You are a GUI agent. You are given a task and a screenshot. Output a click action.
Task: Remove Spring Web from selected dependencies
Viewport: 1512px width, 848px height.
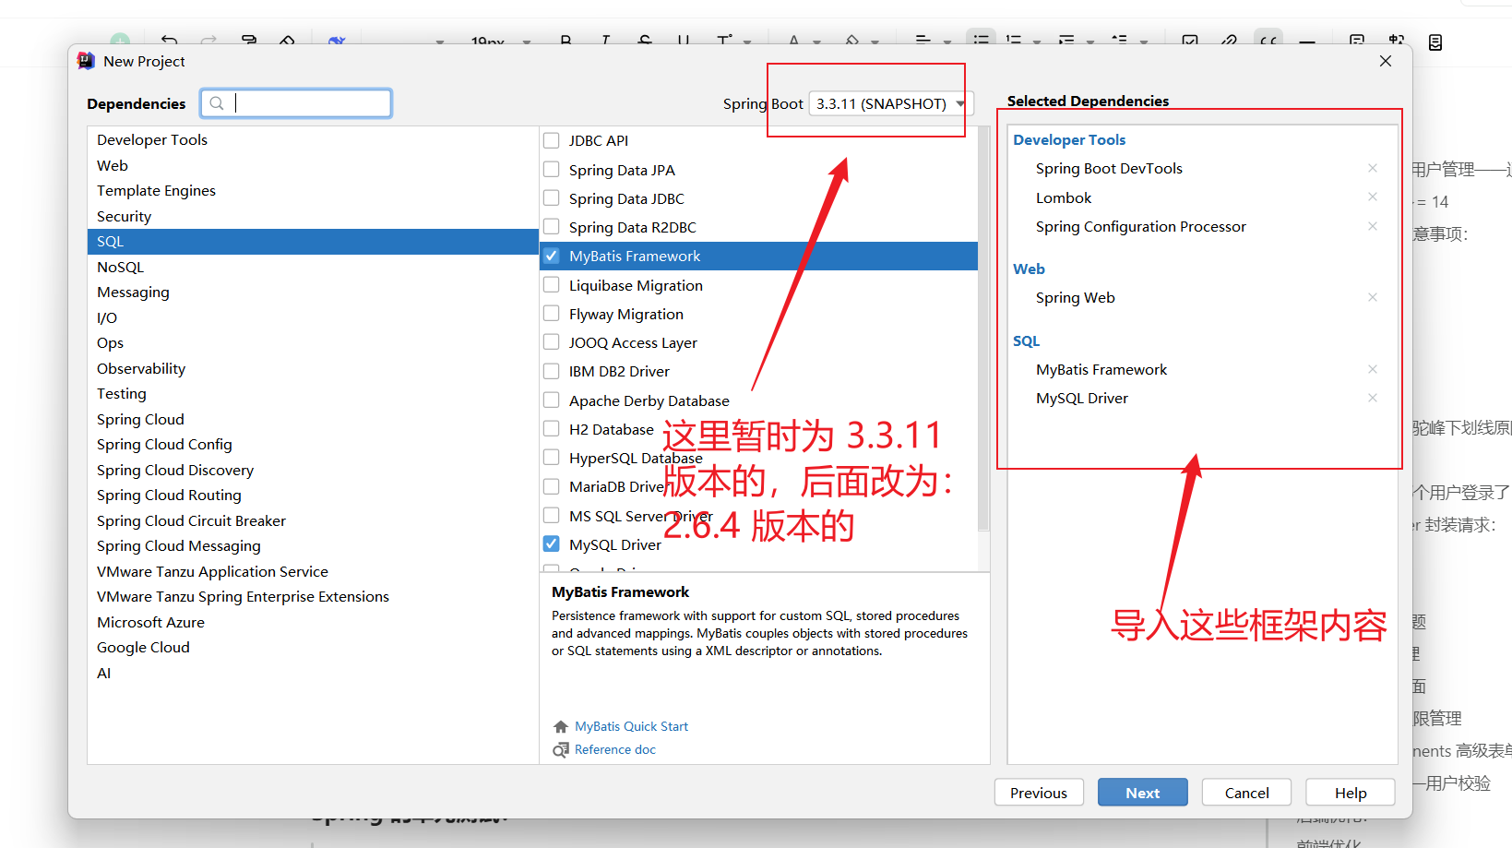coord(1373,297)
